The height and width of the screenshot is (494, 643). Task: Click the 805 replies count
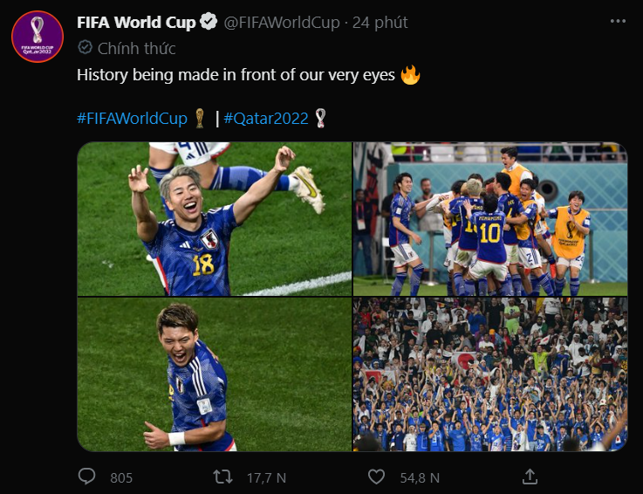(121, 477)
